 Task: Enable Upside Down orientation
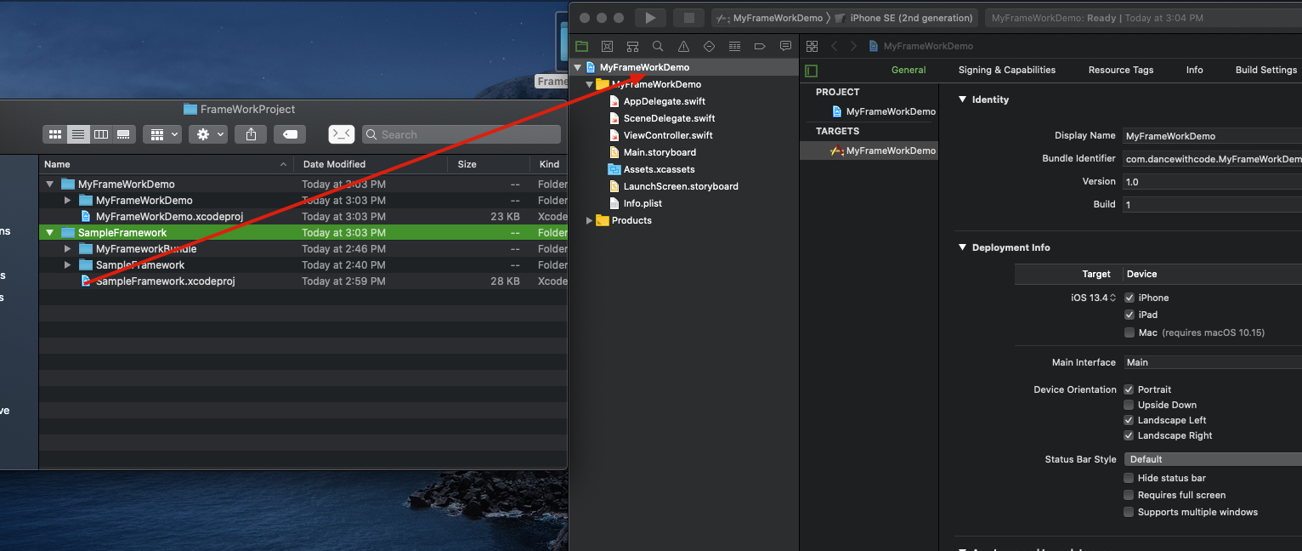tap(1129, 405)
